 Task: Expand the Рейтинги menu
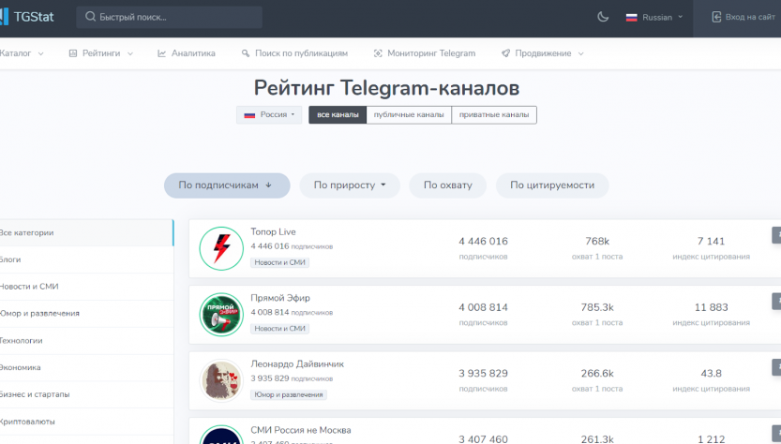coord(100,53)
